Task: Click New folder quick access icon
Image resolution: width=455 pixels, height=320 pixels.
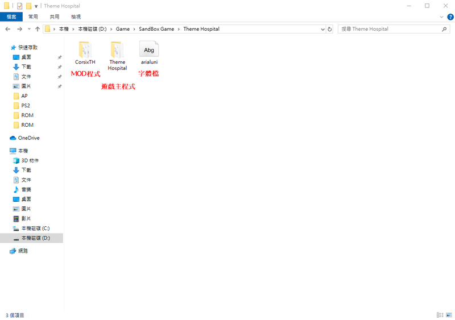Action: point(28,6)
